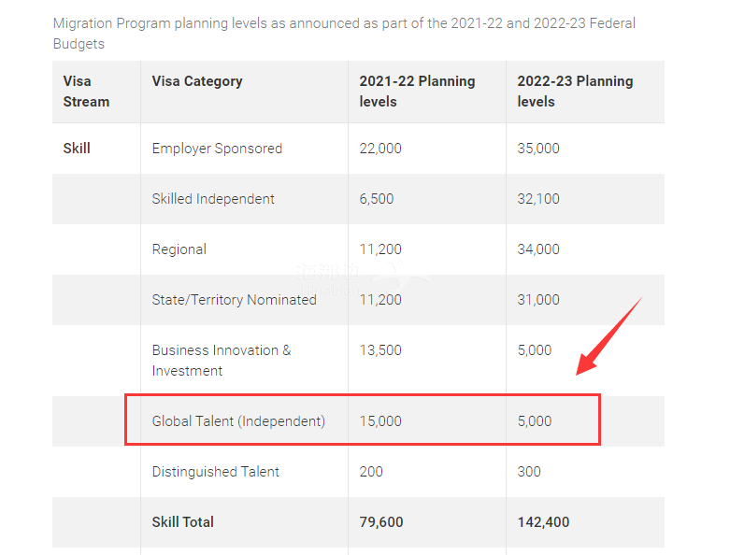
Task: Click the 31,000 planning level value
Action: click(538, 300)
